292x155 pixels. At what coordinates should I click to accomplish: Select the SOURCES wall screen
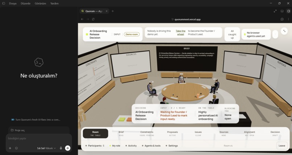(131, 64)
